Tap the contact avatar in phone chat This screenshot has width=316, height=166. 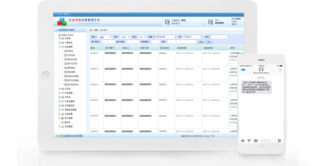coord(261,69)
